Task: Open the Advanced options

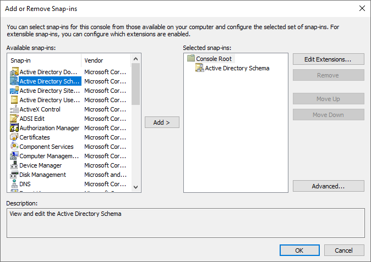Action: tap(329, 186)
